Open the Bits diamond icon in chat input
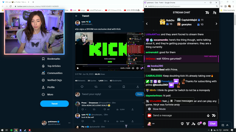The image size is (236, 132). click(208, 115)
